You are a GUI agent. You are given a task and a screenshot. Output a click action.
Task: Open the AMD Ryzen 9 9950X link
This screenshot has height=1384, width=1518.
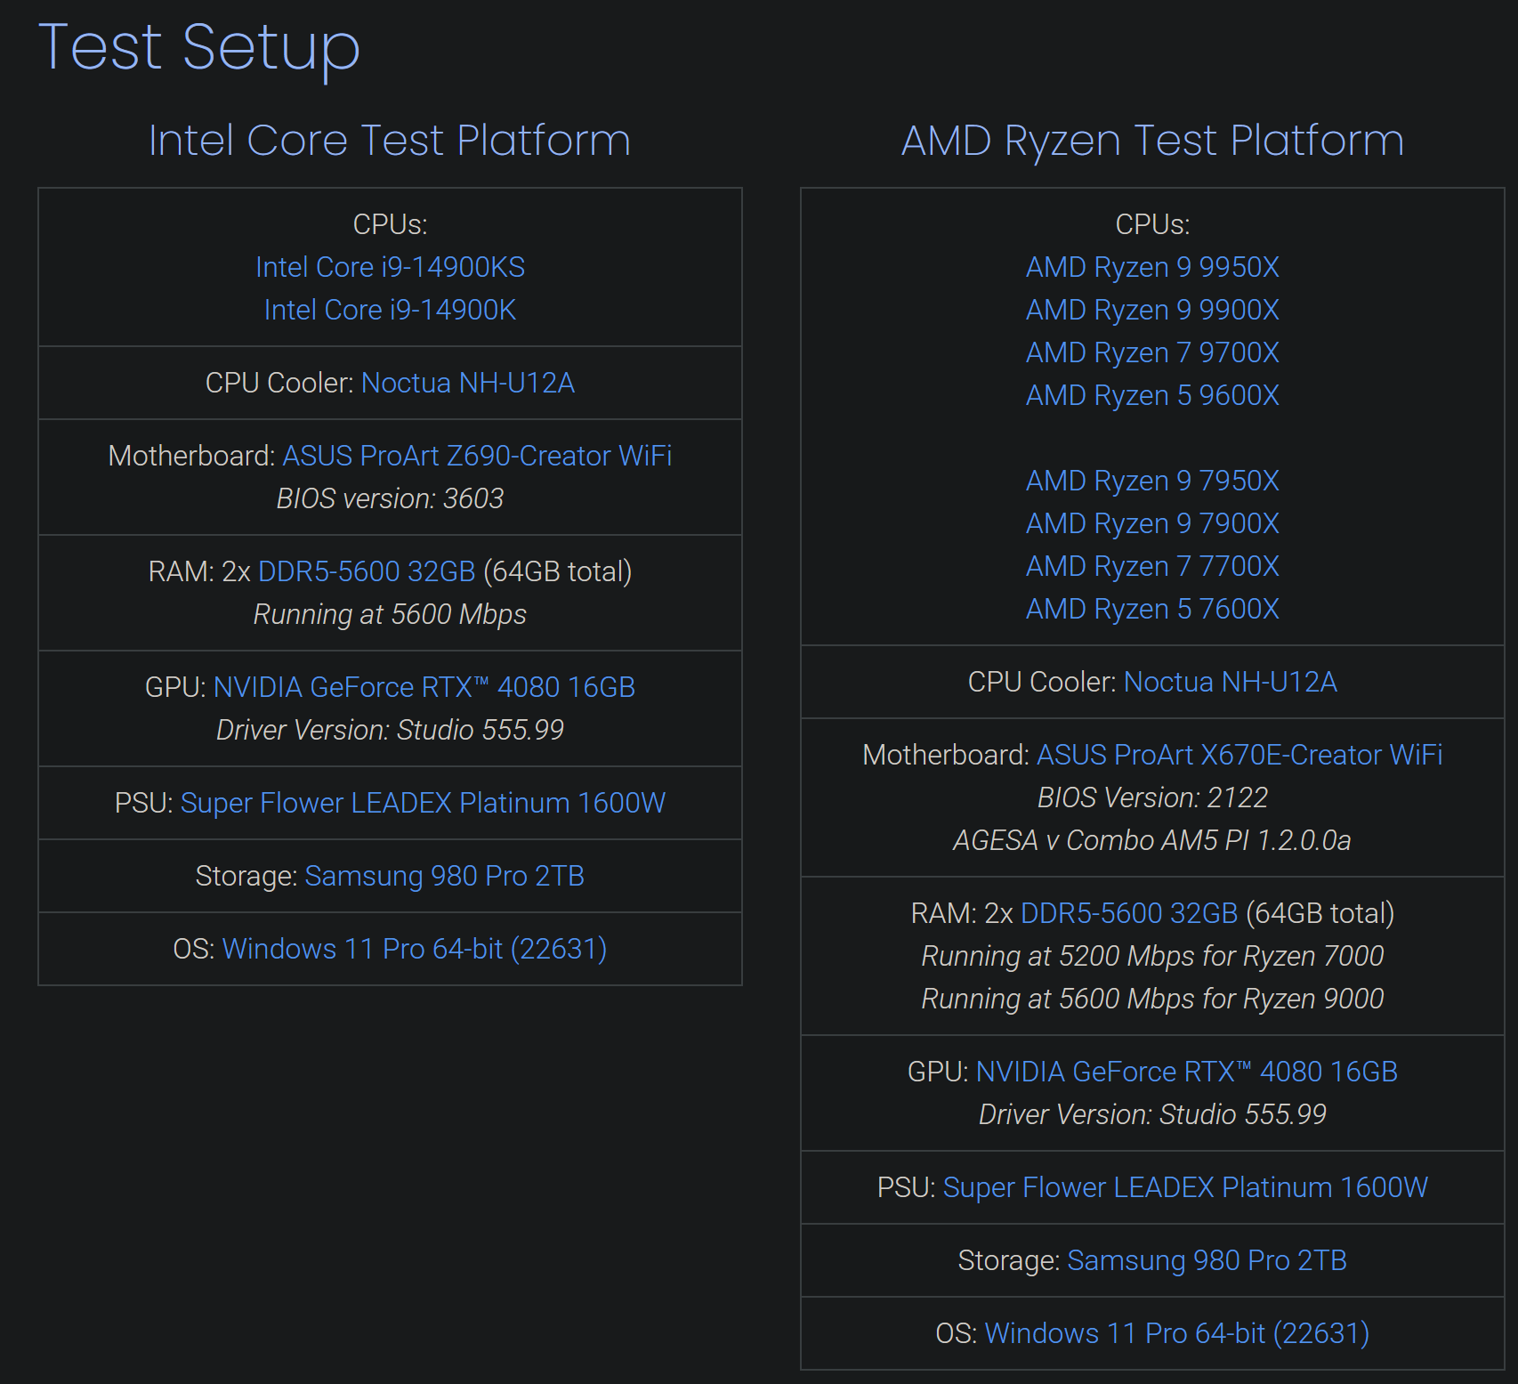(1152, 267)
